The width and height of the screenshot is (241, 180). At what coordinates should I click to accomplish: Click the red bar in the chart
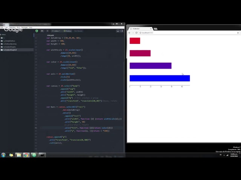pos(135,41)
